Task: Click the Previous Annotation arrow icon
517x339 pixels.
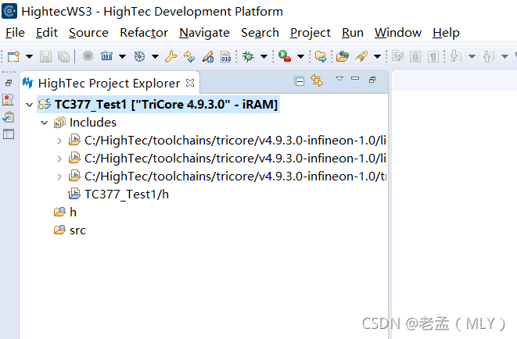Action: coord(489,56)
